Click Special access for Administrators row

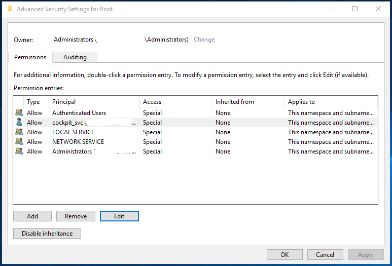(x=152, y=151)
